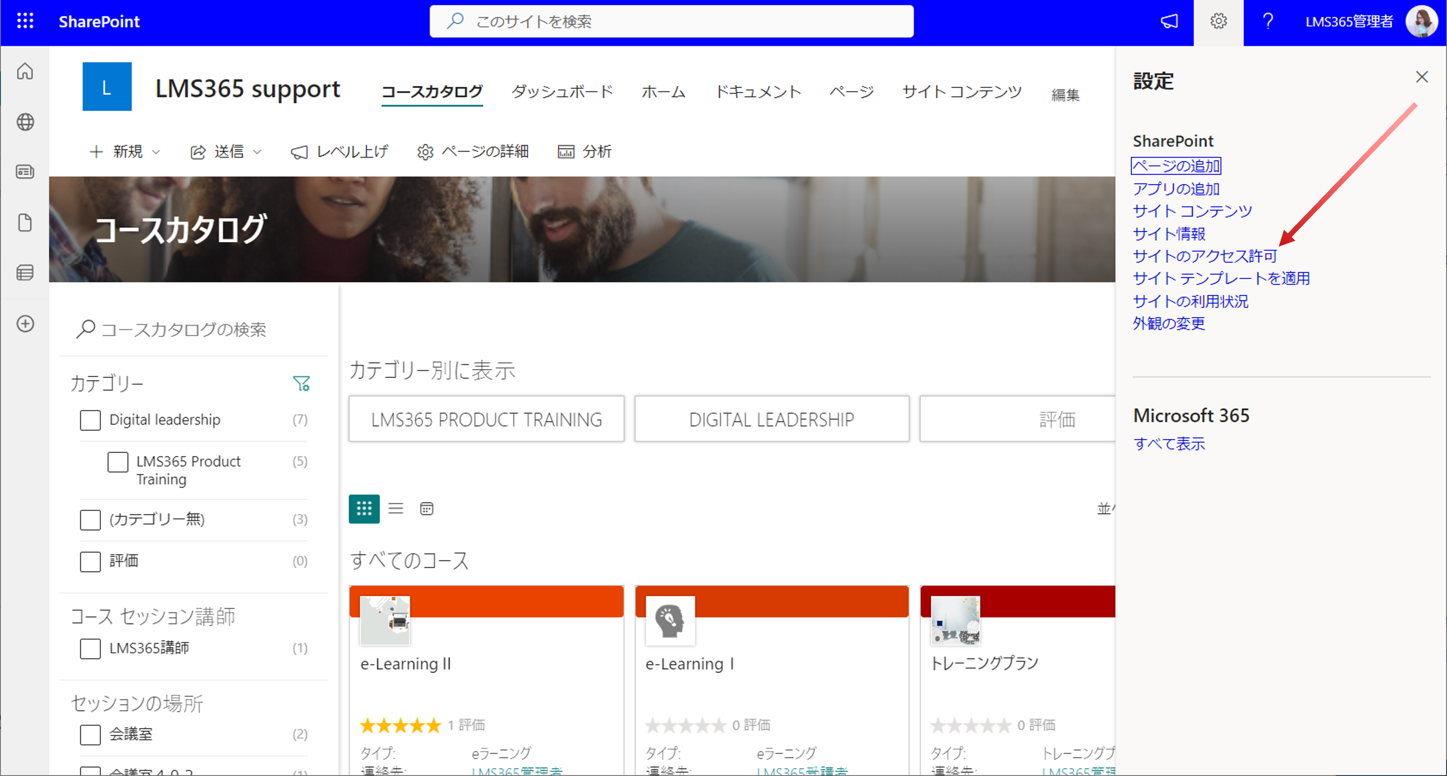Viewport: 1447px width, 776px height.
Task: Open the app launcher waffle icon
Action: click(25, 21)
